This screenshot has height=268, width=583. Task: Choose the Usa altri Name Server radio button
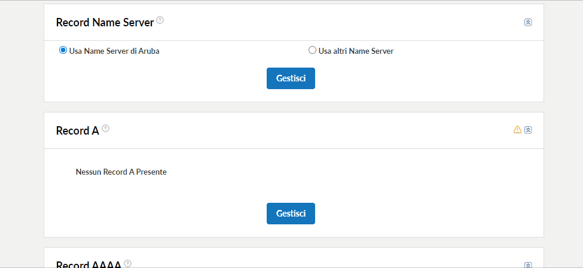[312, 50]
